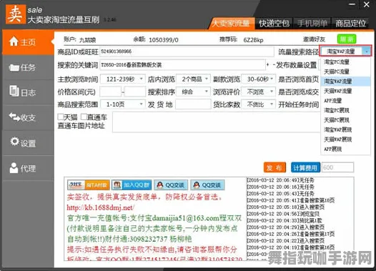The width and height of the screenshot is (376, 271).
Task: Click the second QQ交谈 chat button
Action: (207, 184)
